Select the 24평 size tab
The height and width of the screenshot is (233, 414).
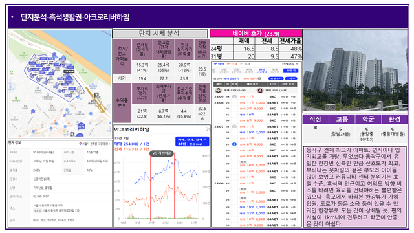223,71
